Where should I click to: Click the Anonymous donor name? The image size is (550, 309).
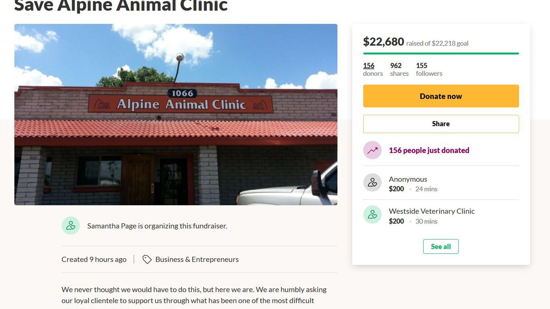408,179
